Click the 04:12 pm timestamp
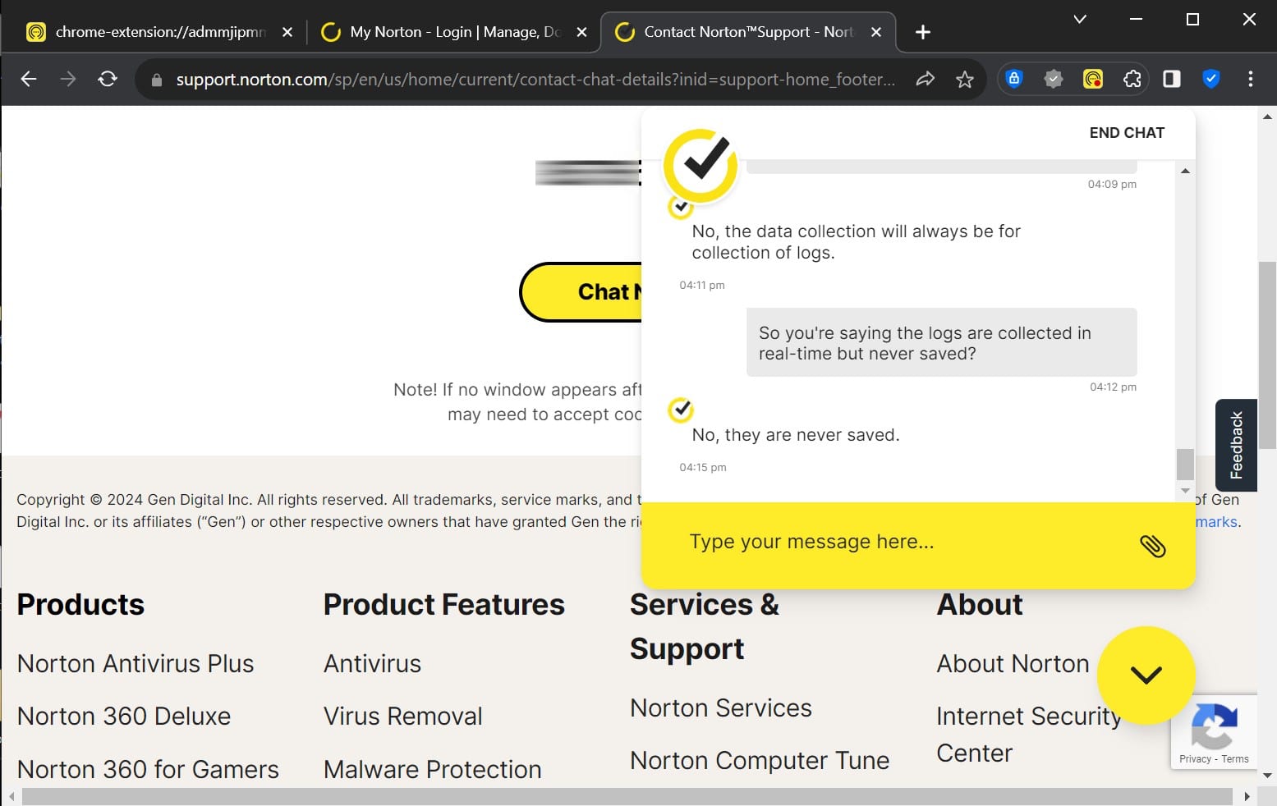The height and width of the screenshot is (806, 1277). pos(1113,387)
